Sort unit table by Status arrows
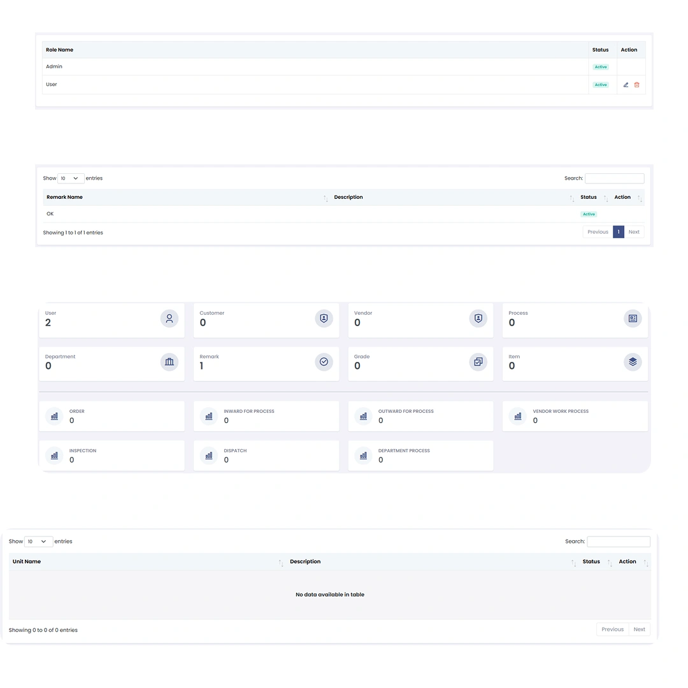This screenshot has height=688, width=688. pos(610,563)
